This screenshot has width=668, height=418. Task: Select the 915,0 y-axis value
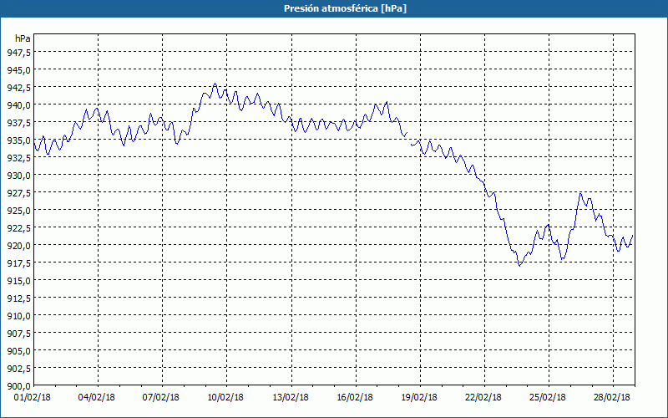click(18, 280)
